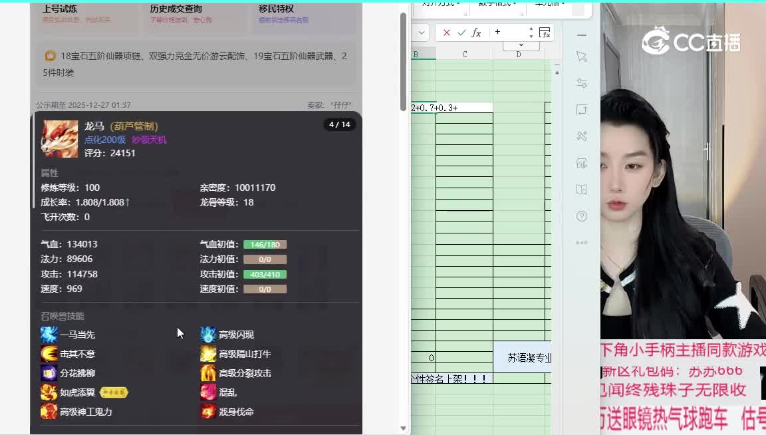This screenshot has height=435, width=766.
Task: Open the sliders settings icon in sidebar
Action: coord(581,83)
